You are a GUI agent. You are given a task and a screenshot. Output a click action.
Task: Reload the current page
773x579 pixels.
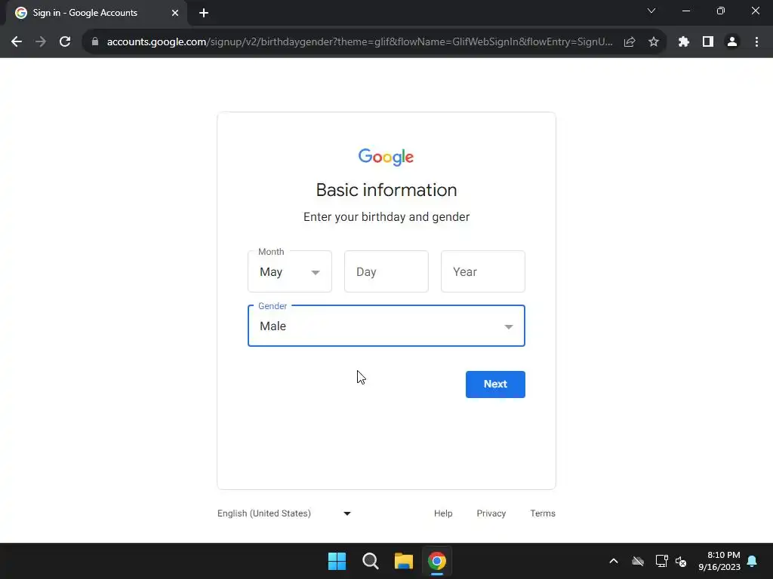65,42
